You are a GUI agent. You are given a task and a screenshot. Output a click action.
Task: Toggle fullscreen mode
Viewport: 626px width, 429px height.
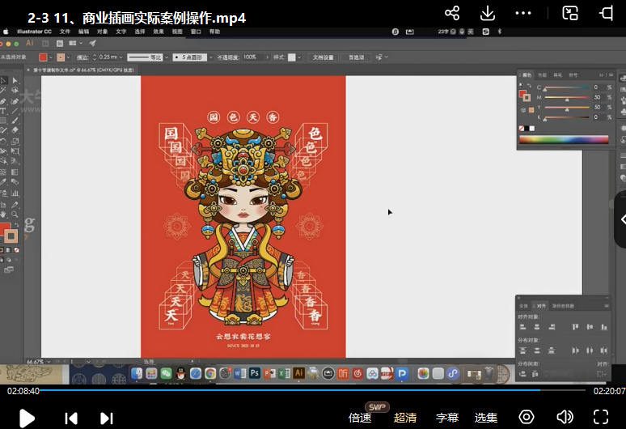click(601, 417)
